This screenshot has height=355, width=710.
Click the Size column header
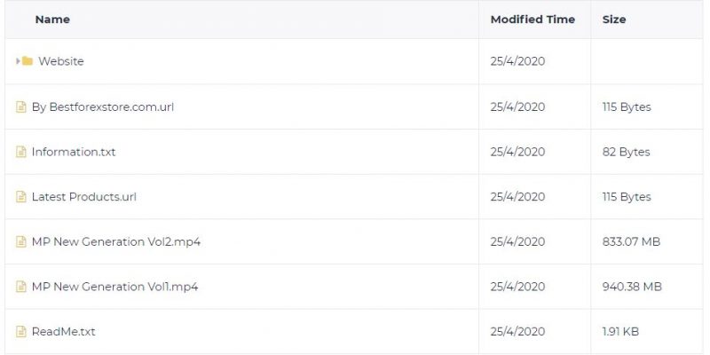tap(614, 20)
